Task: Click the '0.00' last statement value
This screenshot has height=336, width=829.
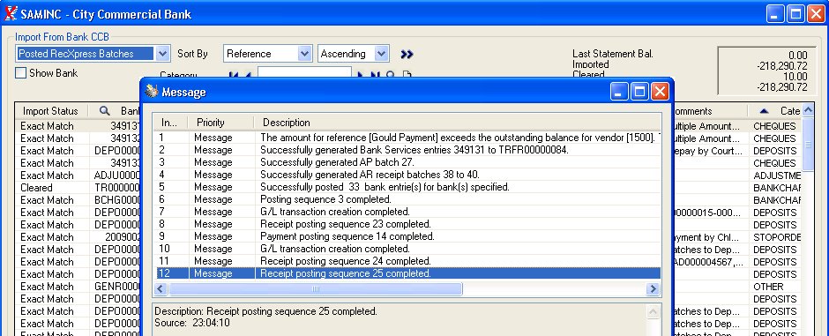Action: [x=798, y=56]
